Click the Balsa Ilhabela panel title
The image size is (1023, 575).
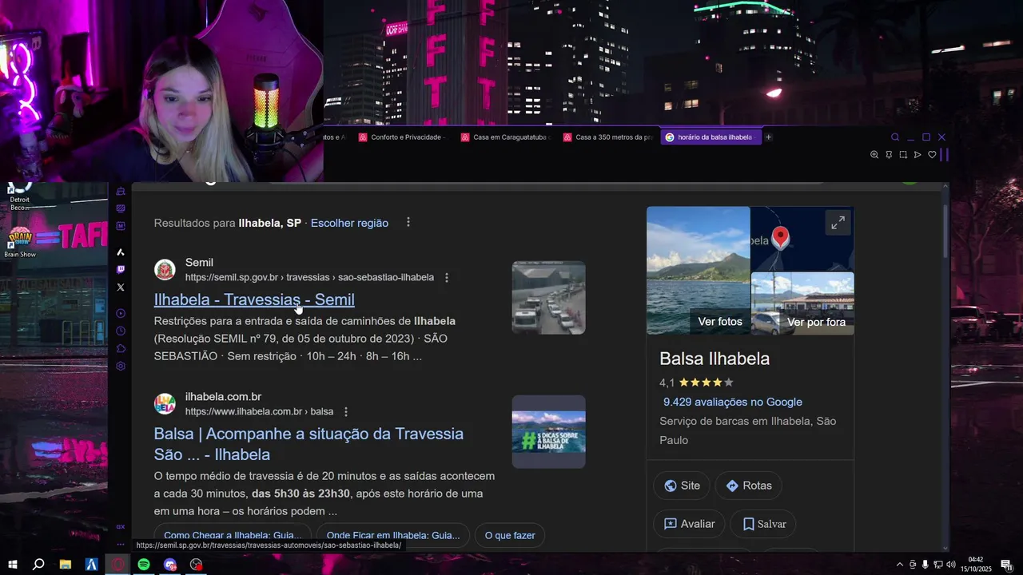click(715, 359)
